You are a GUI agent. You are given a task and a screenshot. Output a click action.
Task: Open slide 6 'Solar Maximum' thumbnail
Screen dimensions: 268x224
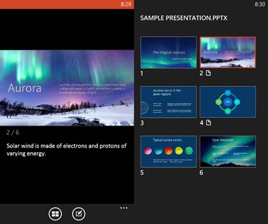(228, 152)
